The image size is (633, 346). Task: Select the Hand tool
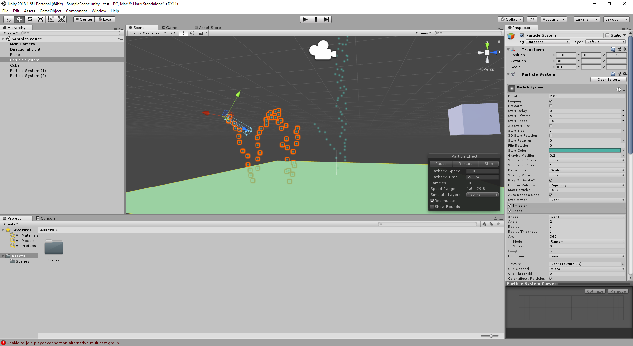(x=9, y=19)
